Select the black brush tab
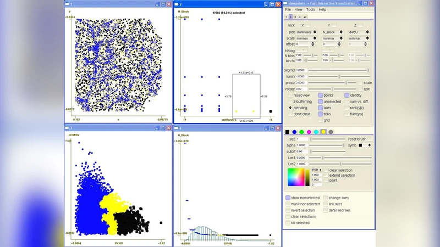This screenshot has height=247, width=440. click(287, 132)
